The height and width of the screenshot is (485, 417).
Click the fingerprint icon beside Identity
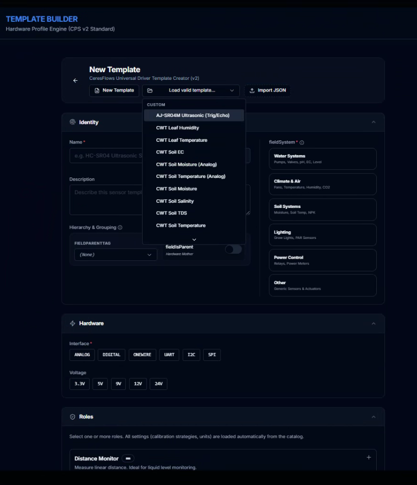[72, 122]
